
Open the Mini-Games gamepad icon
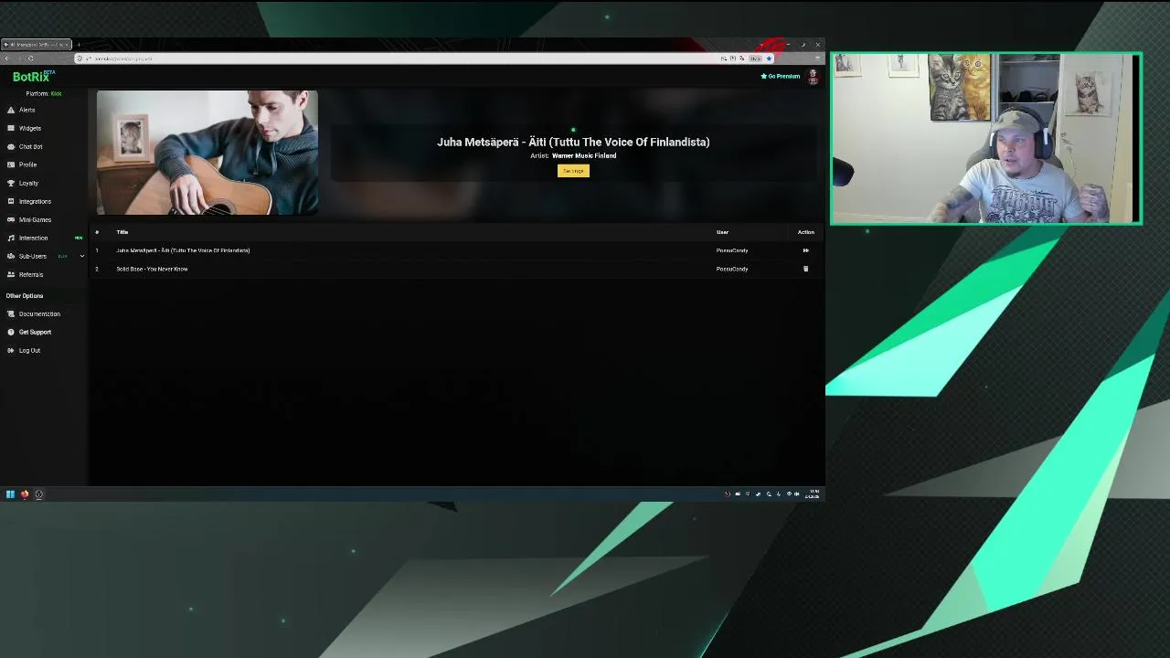[x=11, y=219]
